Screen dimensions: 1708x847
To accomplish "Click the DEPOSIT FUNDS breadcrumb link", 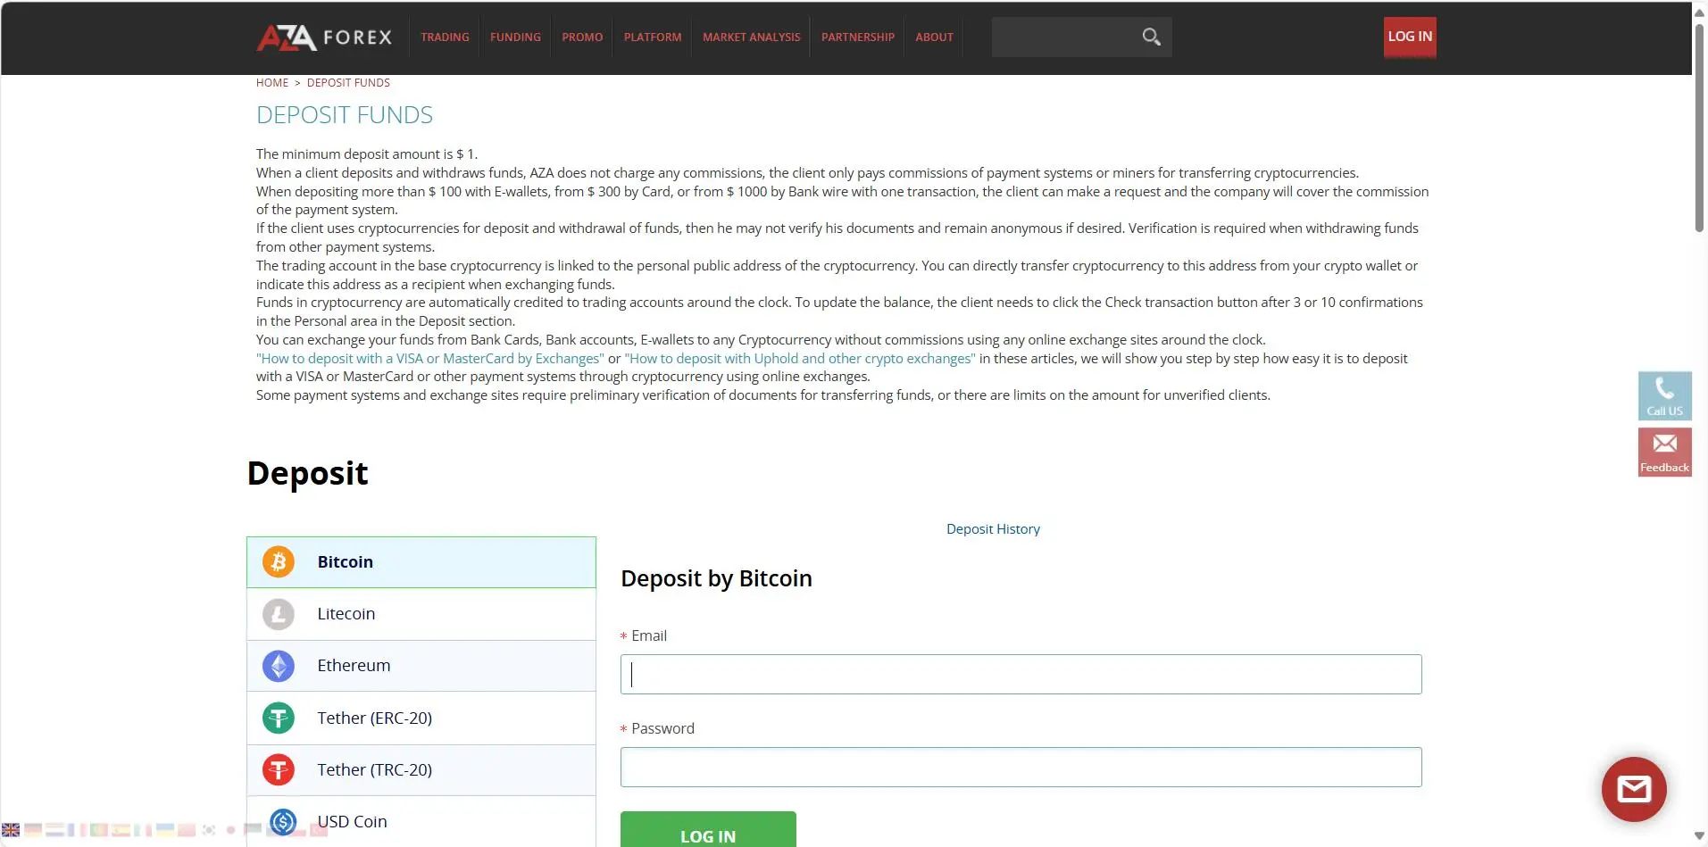I will (x=348, y=83).
